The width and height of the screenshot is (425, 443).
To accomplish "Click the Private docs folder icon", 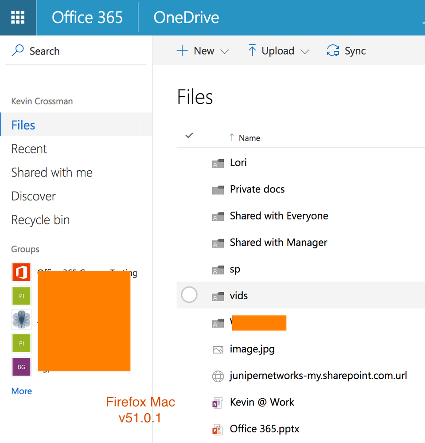I will pyautogui.click(x=218, y=190).
